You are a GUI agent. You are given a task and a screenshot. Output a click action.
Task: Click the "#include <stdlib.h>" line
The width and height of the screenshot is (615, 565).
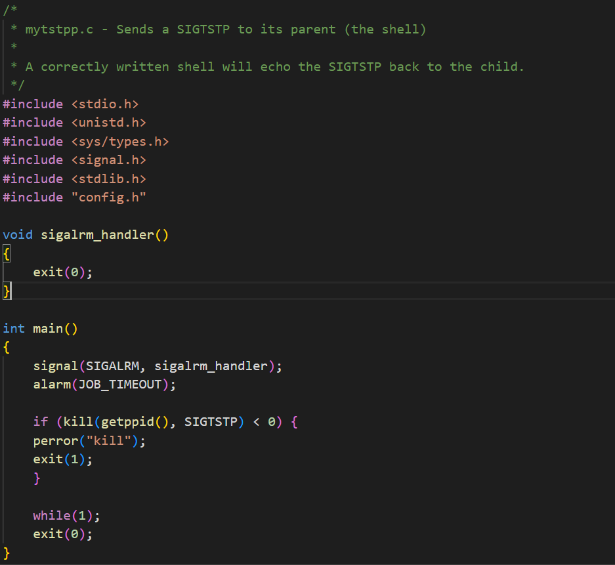75,178
